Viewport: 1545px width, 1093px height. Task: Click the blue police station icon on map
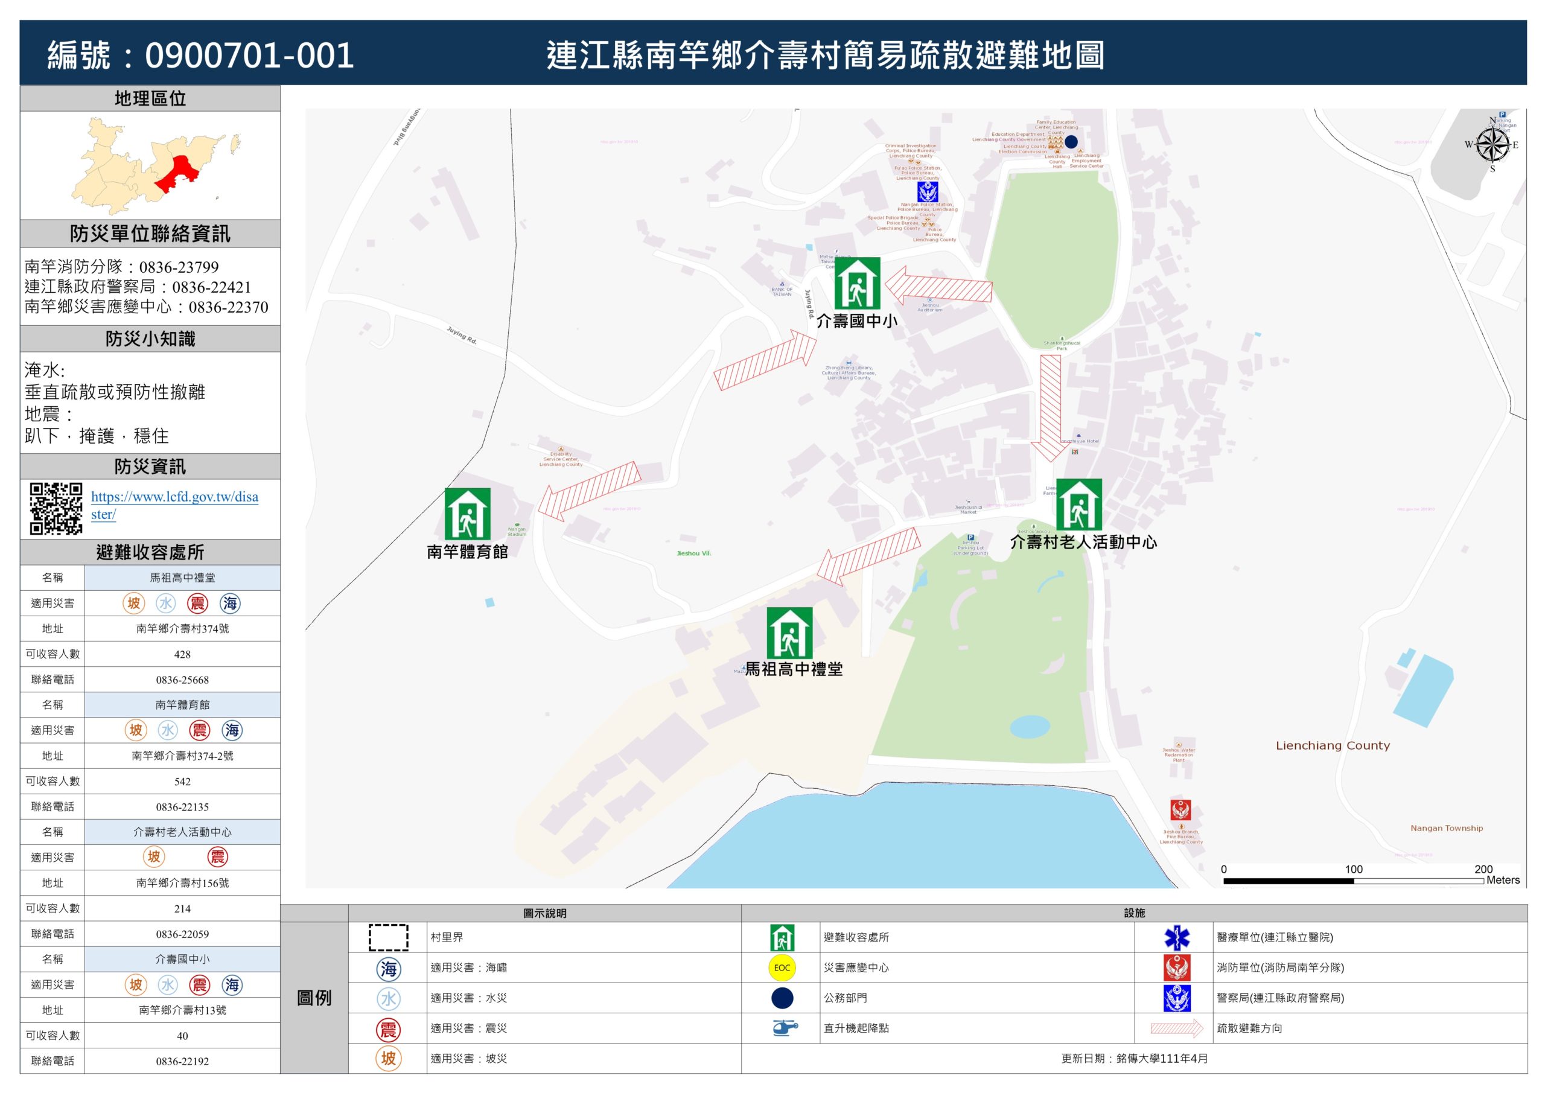[928, 192]
